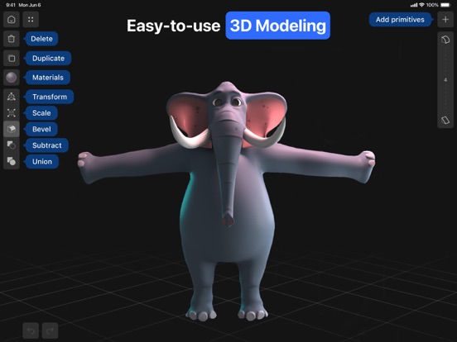Viewport: 457px width, 342px height.
Task: Click the top cube icon on the right slider
Action: (x=445, y=40)
